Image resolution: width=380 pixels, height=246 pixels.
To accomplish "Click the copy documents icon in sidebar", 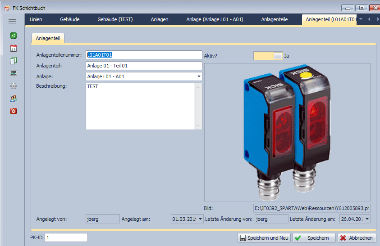I will pos(14,61).
